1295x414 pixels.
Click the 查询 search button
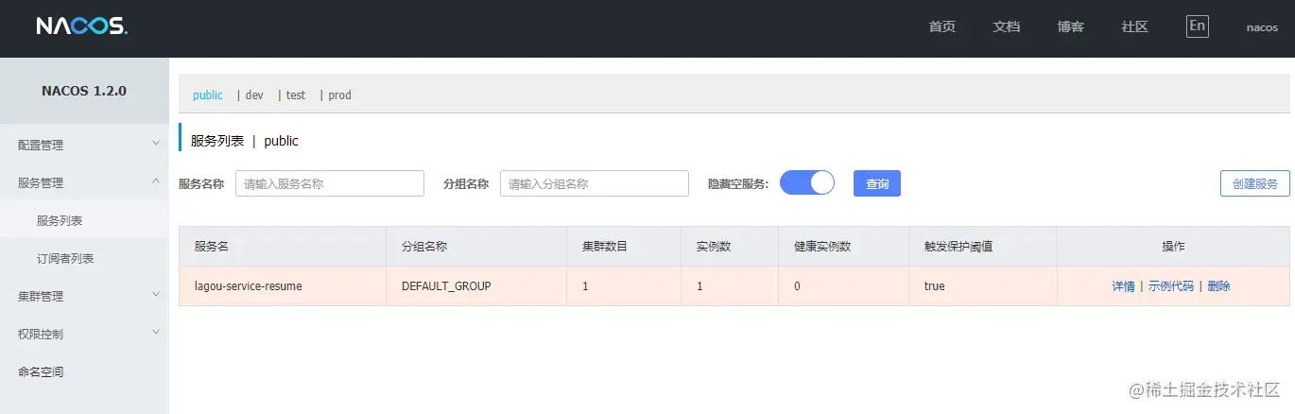876,183
